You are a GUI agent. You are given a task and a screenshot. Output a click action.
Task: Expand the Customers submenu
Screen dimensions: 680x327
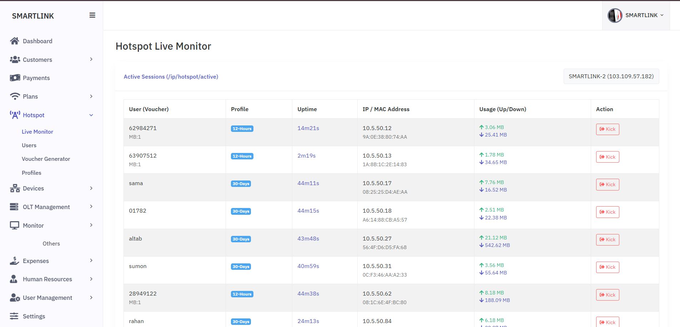(x=91, y=59)
